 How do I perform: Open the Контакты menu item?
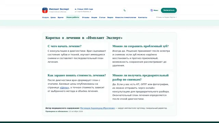click(143, 17)
